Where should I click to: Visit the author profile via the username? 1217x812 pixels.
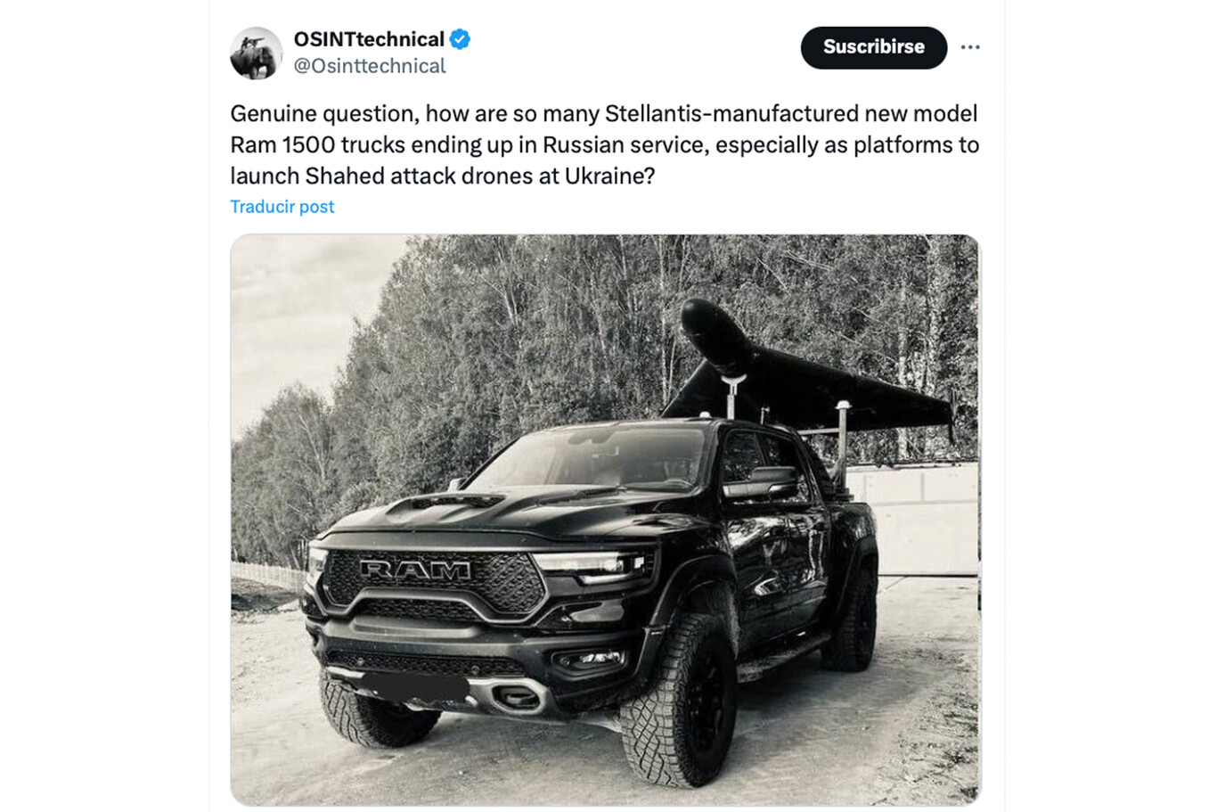(370, 64)
